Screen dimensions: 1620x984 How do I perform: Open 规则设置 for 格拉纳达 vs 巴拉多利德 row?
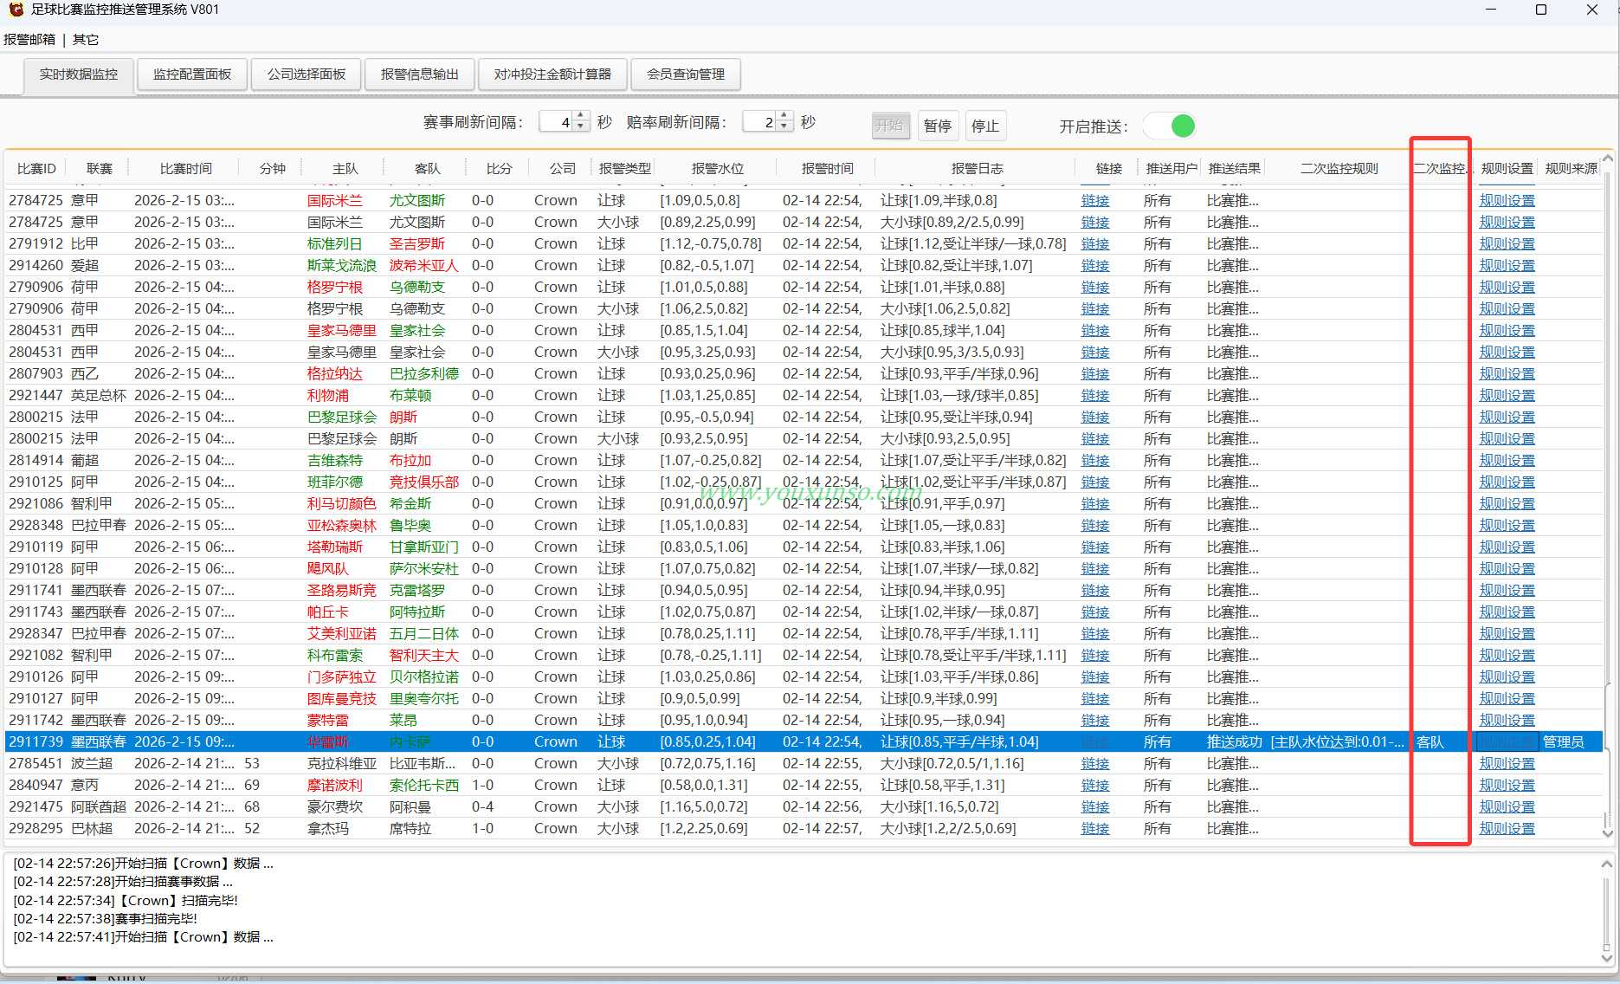click(x=1507, y=374)
